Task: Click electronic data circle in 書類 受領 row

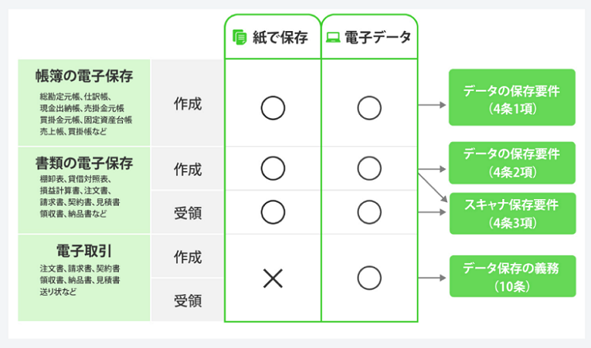Action: coord(369,211)
